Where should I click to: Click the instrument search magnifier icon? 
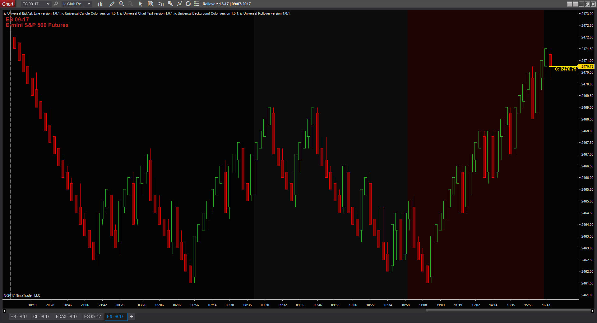coord(56,4)
